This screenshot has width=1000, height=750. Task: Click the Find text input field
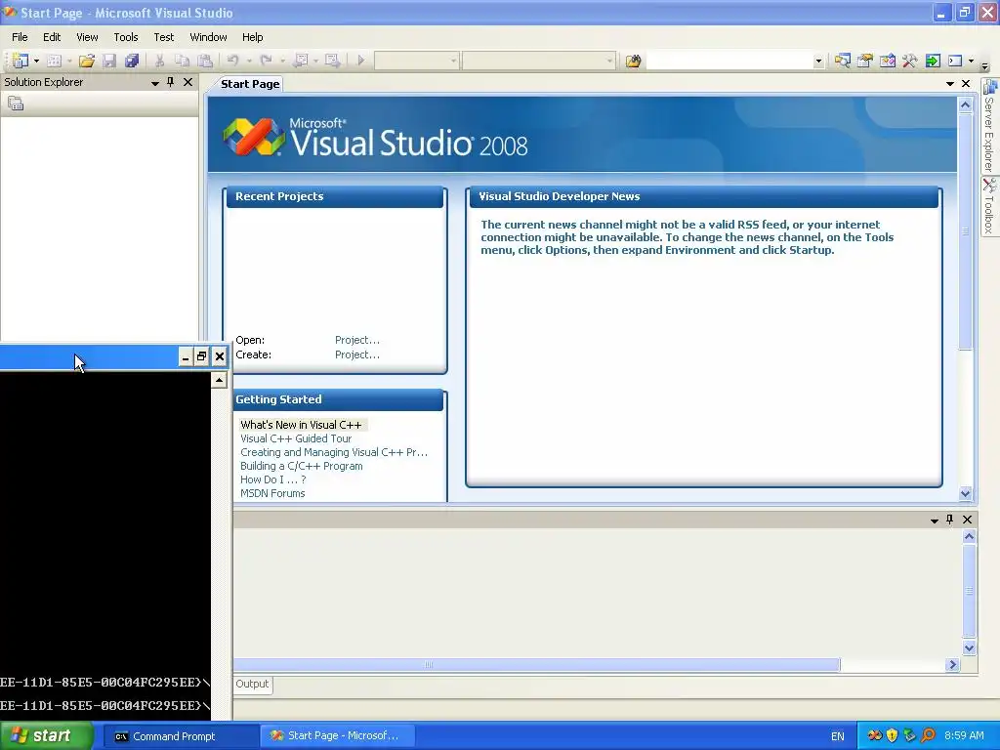729,62
